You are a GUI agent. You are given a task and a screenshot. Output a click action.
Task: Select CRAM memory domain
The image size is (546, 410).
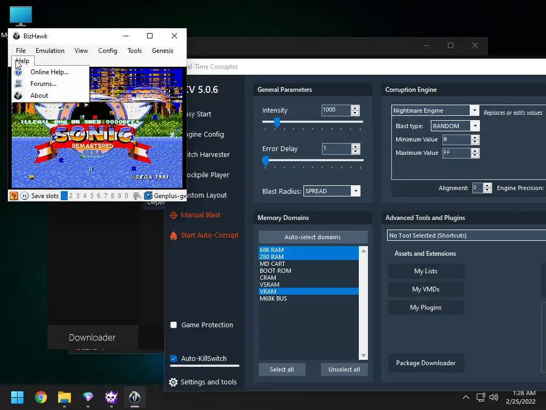pos(308,278)
